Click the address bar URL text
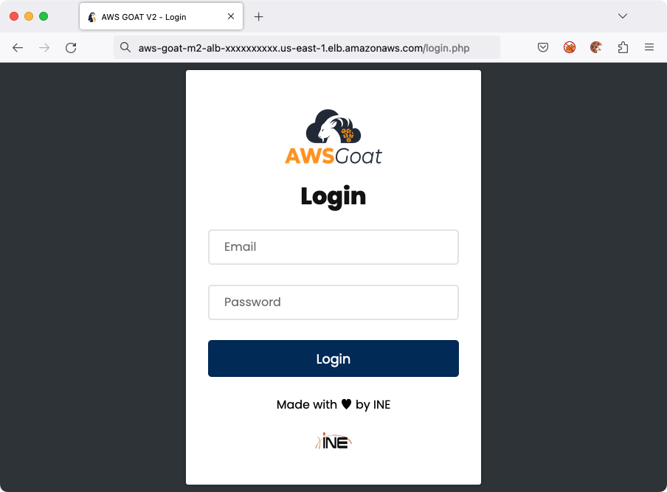667x492 pixels. pyautogui.click(x=304, y=48)
